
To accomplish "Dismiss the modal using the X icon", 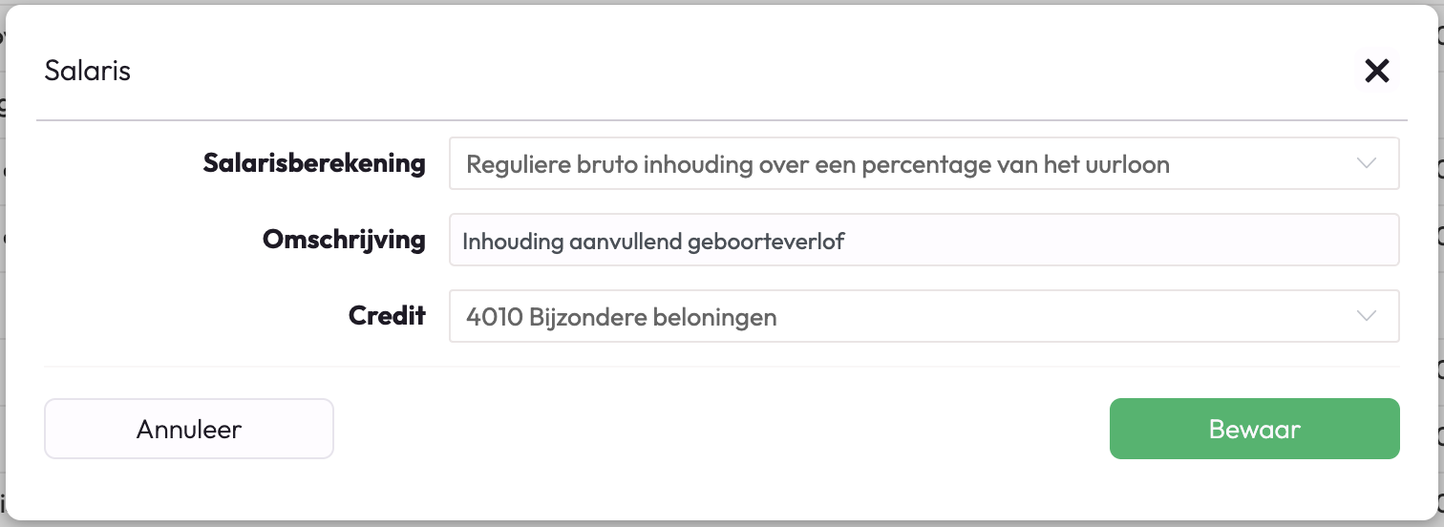I will [x=1376, y=71].
